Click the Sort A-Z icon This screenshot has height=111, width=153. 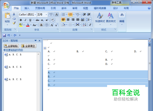pyautogui.click(x=85, y=25)
